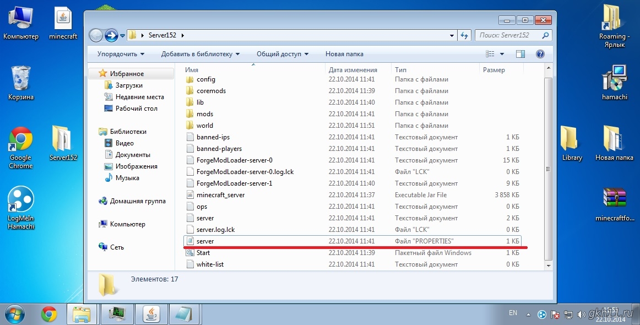The width and height of the screenshot is (640, 325).
Task: Click the Explorer folder taskbar button
Action: tap(82, 315)
